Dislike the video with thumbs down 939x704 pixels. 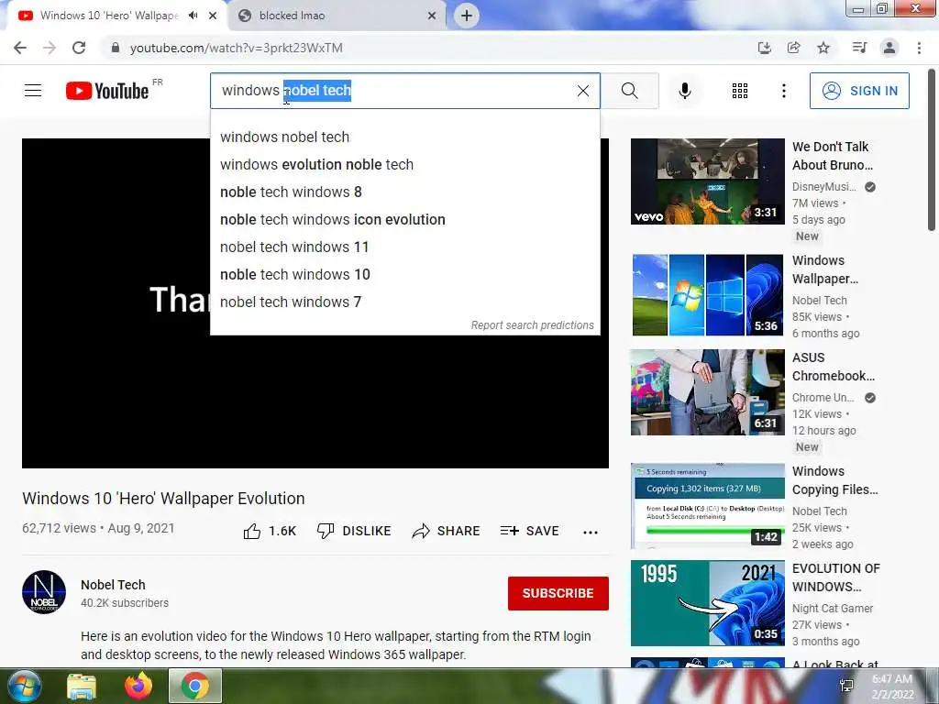click(354, 531)
